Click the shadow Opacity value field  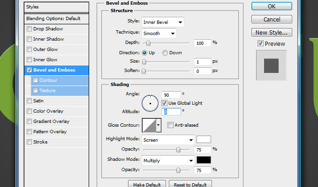pyautogui.click(x=203, y=170)
